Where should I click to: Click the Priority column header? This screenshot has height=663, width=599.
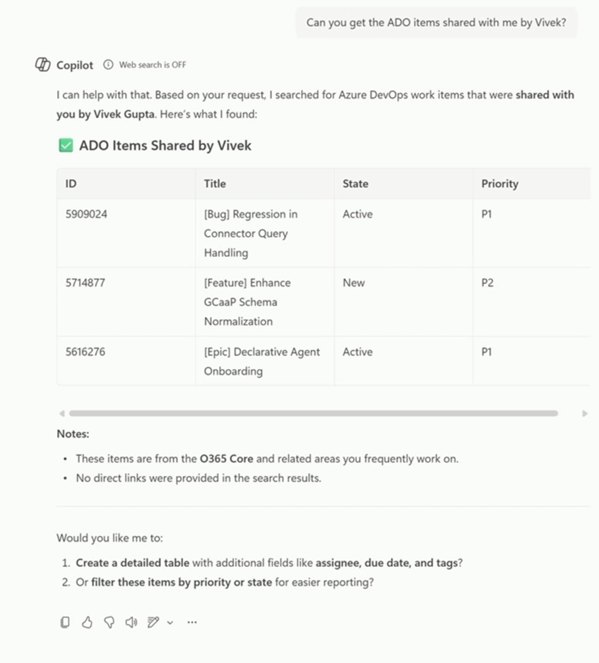coord(500,184)
